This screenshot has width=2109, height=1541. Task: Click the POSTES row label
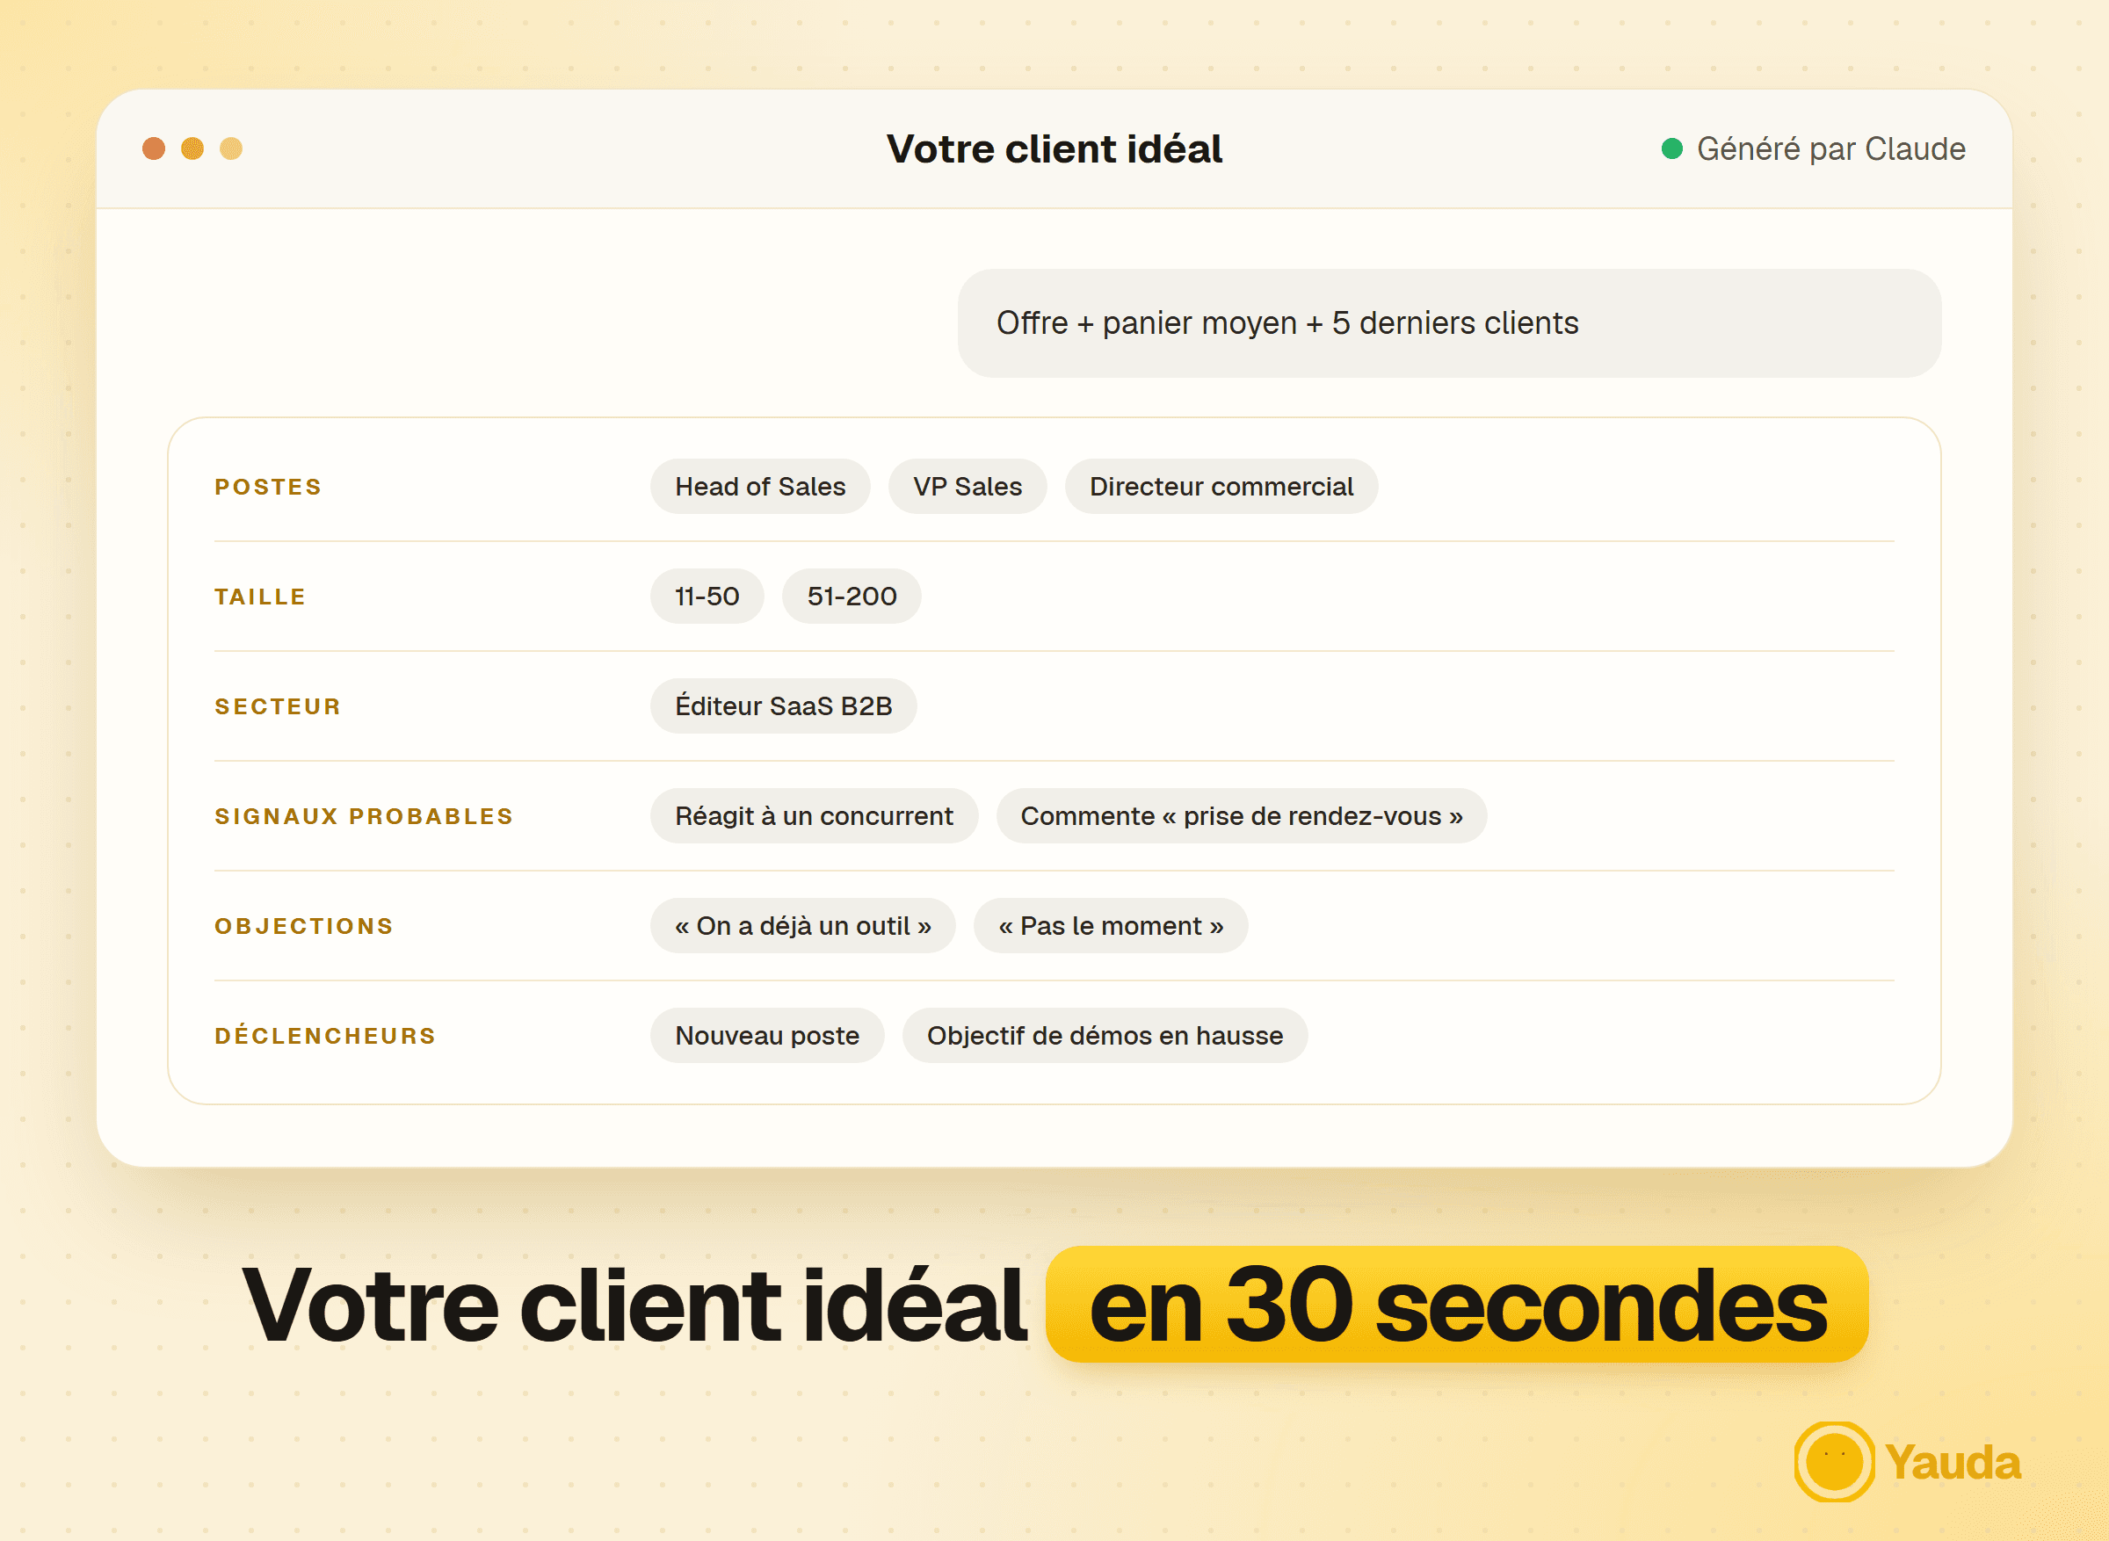coord(268,487)
